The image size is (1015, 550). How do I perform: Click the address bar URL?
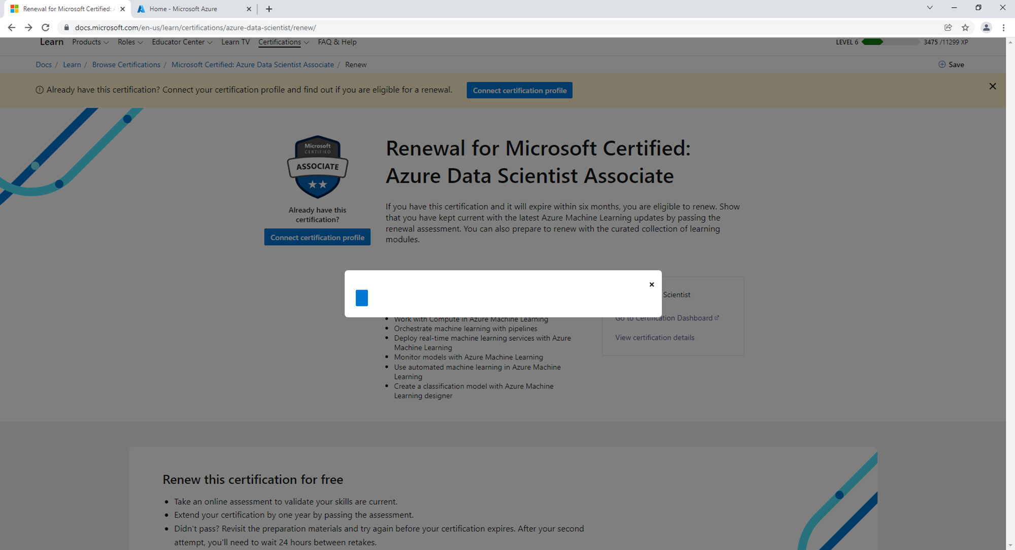pos(195,27)
